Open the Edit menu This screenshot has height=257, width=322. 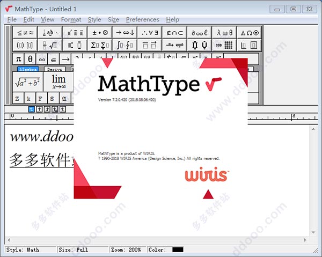coord(29,19)
